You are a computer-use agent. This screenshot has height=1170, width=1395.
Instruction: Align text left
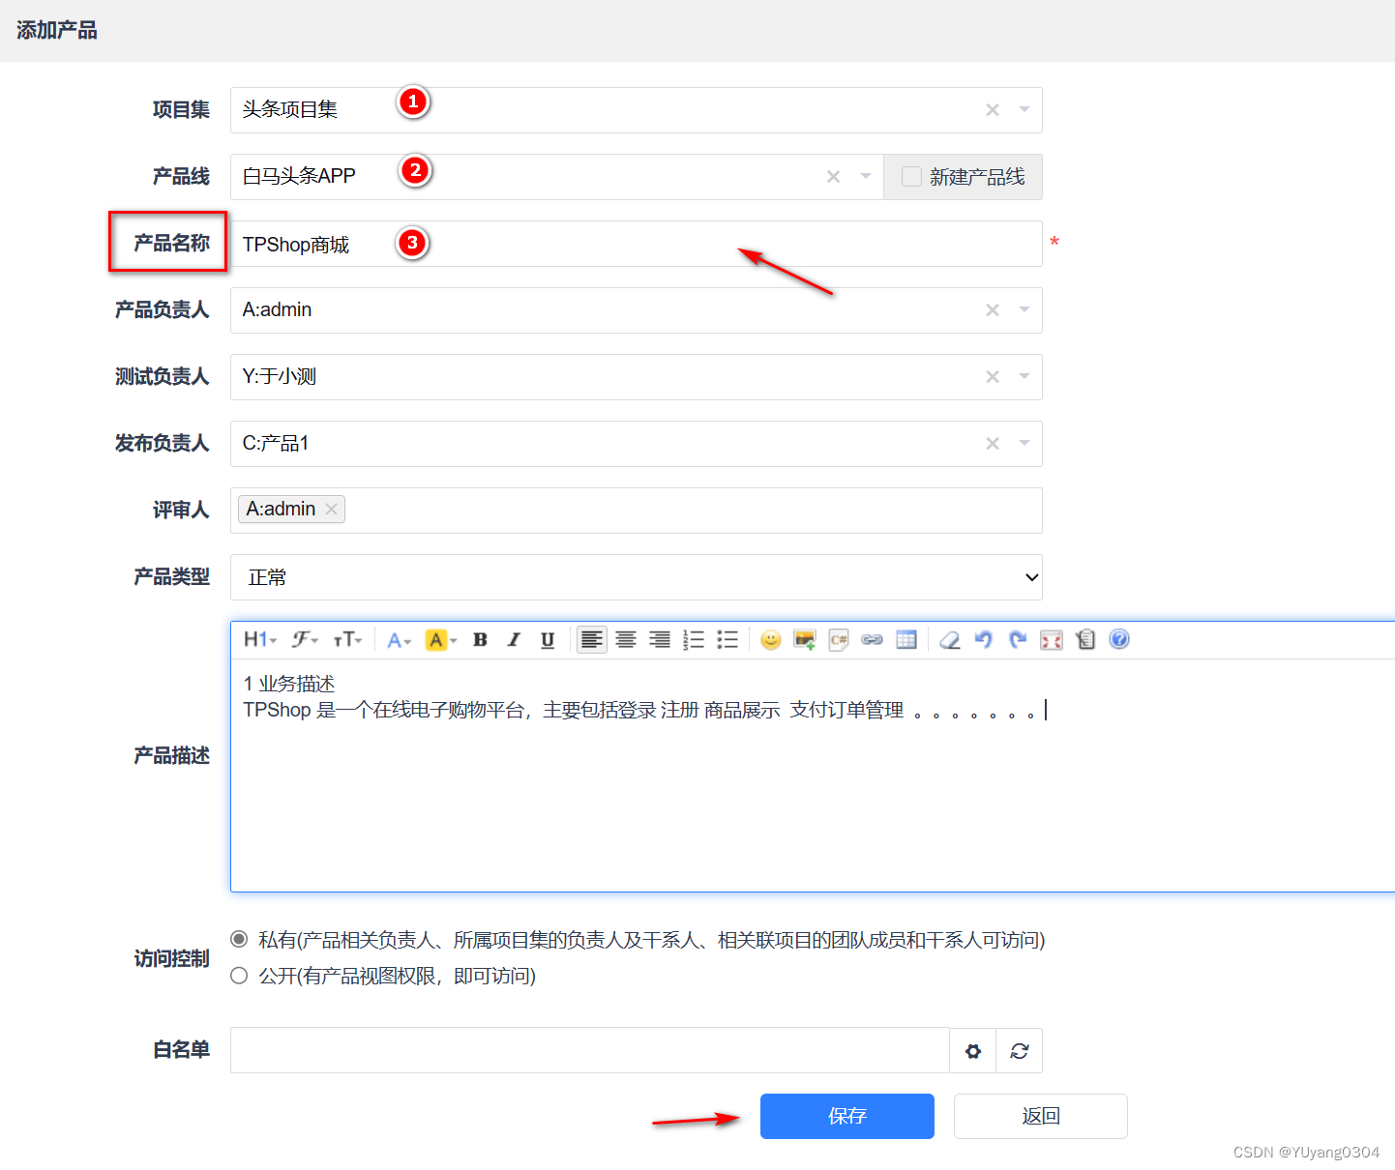tap(592, 639)
